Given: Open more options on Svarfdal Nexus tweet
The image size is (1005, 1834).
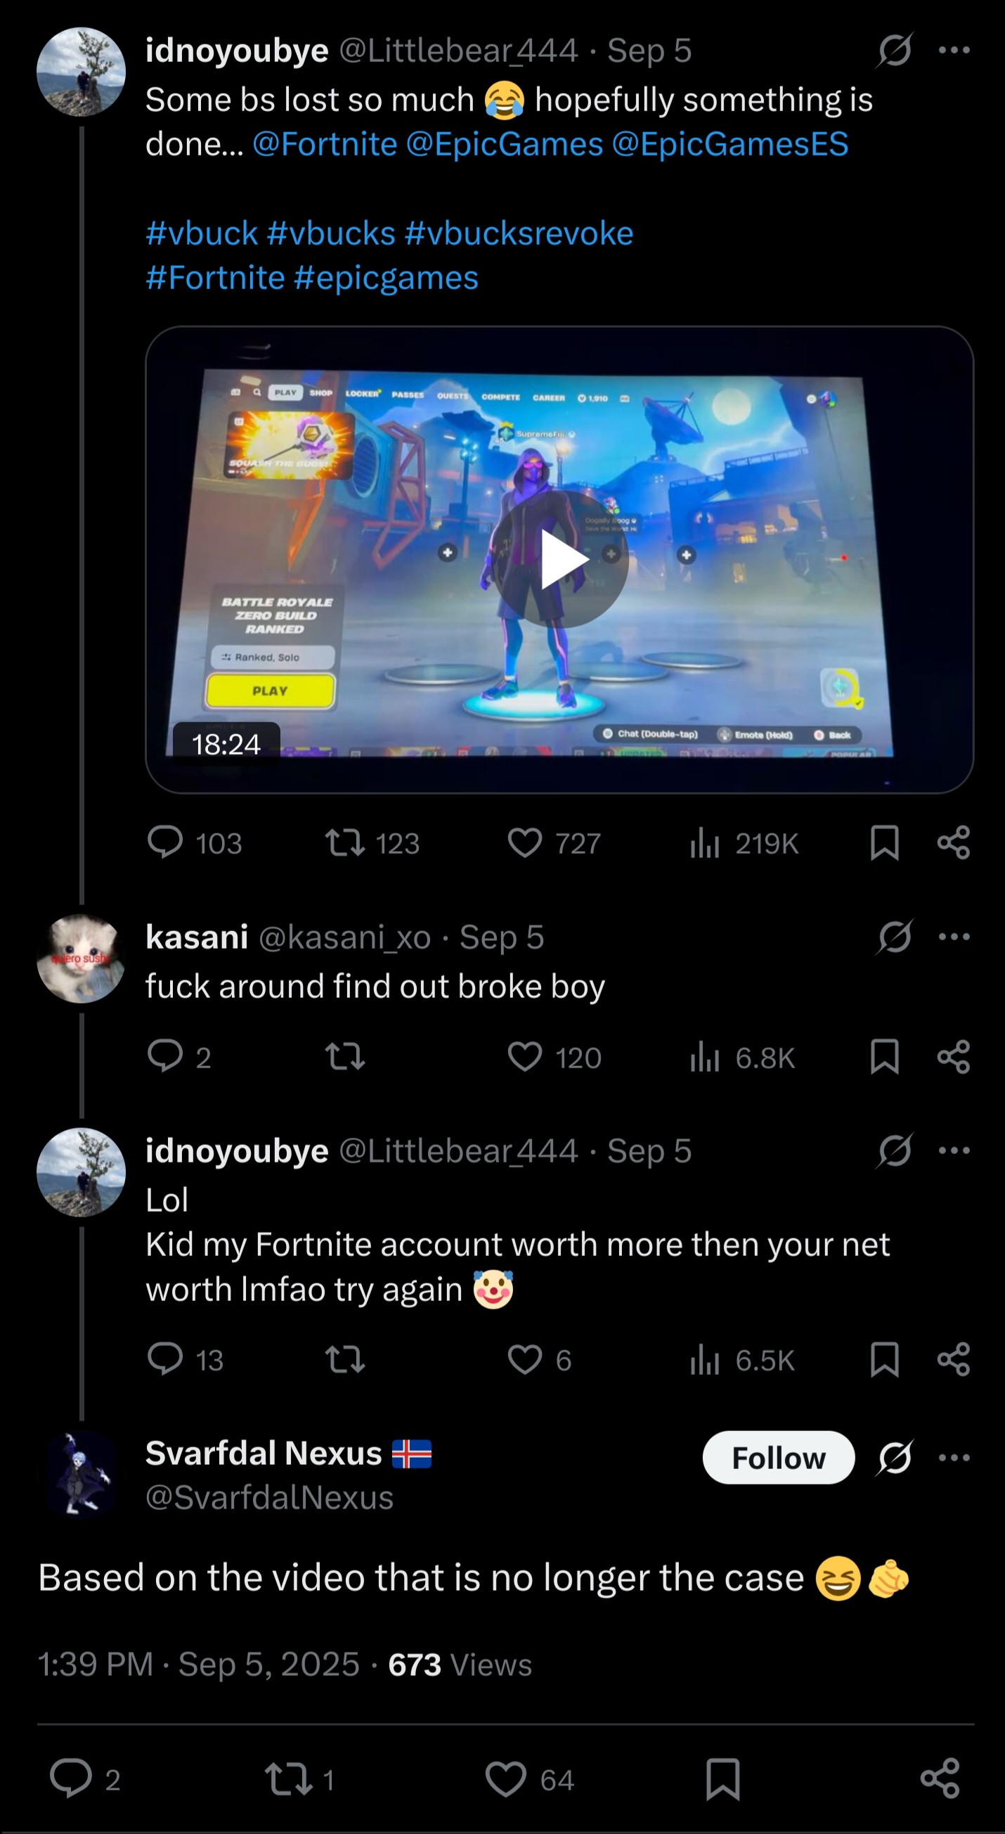Looking at the screenshot, I should coord(954,1457).
